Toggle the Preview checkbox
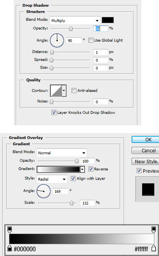 pyautogui.click(x=139, y=171)
